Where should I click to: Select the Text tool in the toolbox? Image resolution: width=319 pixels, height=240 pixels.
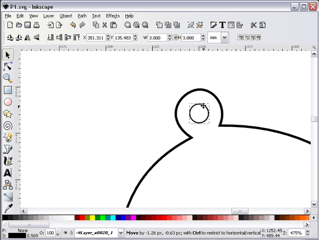tap(8, 173)
